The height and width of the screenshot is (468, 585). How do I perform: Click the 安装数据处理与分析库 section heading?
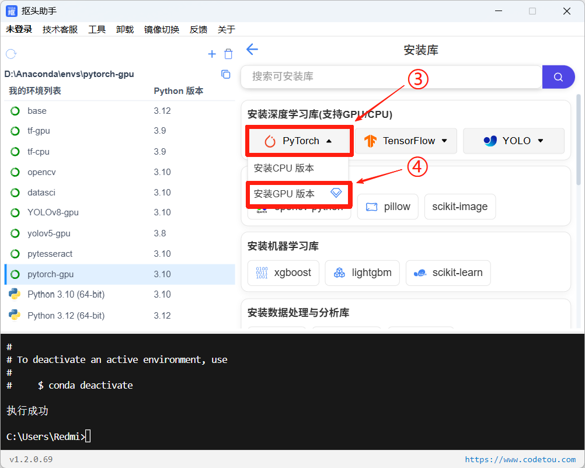[x=298, y=313]
